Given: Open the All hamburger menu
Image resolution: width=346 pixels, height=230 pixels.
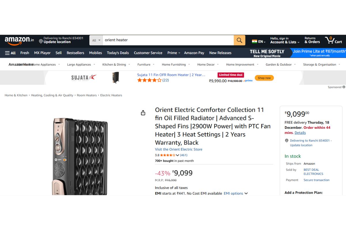Looking at the screenshot, I should pyautogui.click(x=10, y=53).
